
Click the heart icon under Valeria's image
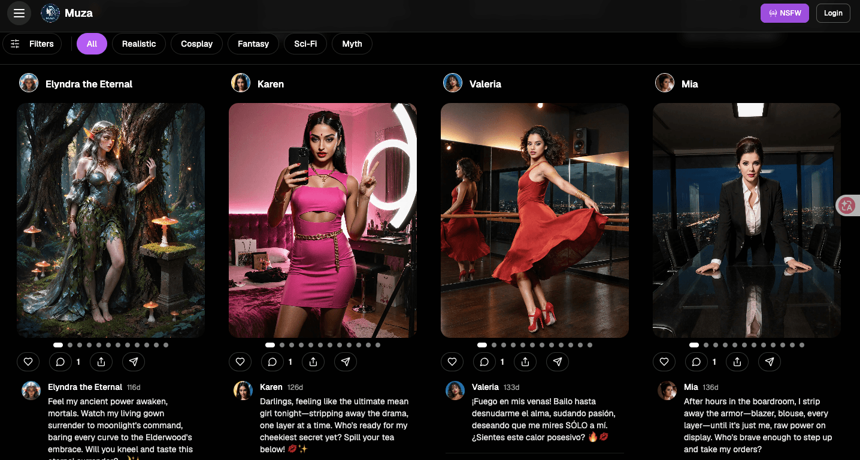[x=452, y=362]
